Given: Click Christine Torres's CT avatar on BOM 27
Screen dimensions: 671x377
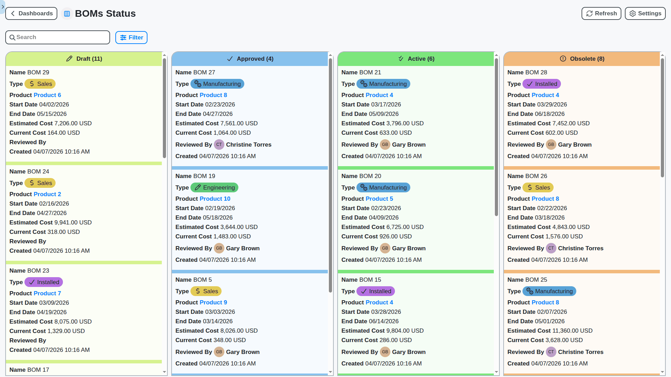Looking at the screenshot, I should tap(219, 145).
